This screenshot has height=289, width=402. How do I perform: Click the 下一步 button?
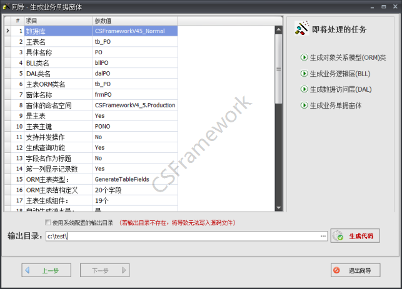104,270
